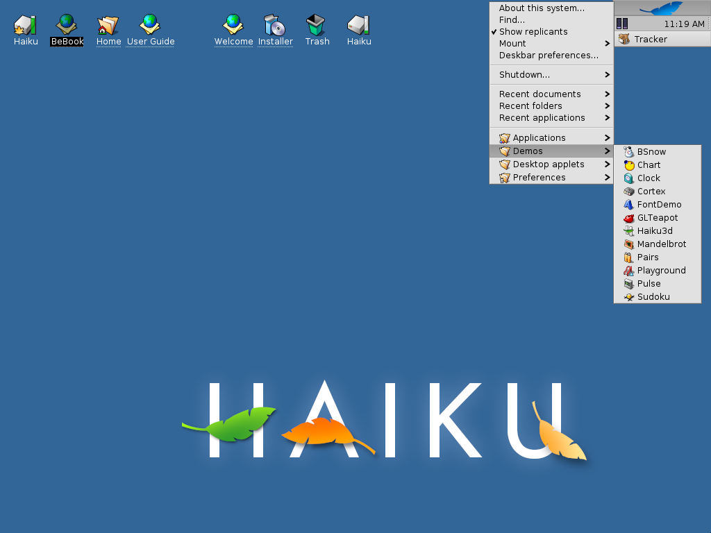Launch Pulse via its icon
Viewport: 711px width, 533px height.
628,283
